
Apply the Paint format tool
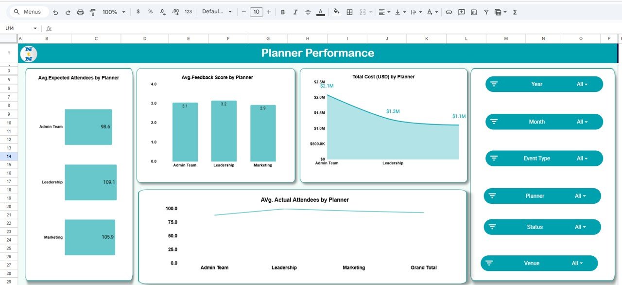92,12
